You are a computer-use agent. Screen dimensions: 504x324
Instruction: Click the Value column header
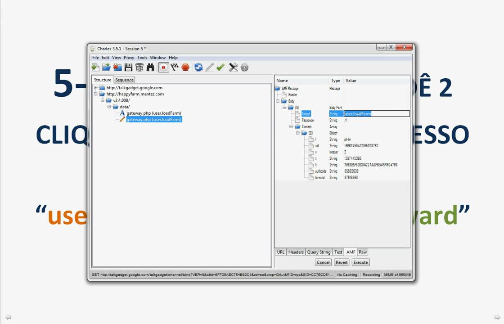377,81
